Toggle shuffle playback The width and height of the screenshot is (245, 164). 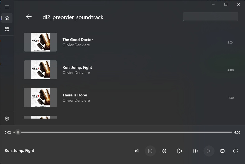[136, 151]
